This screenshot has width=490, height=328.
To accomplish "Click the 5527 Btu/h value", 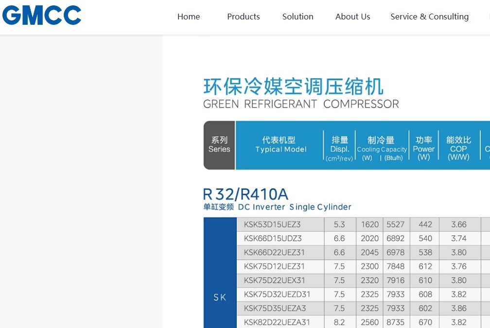I will [x=396, y=224].
